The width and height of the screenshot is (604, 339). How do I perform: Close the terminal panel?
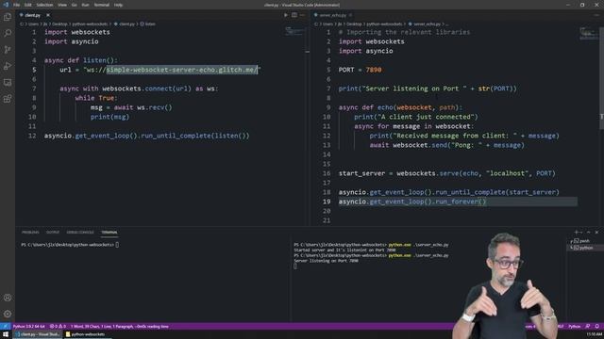pos(596,233)
